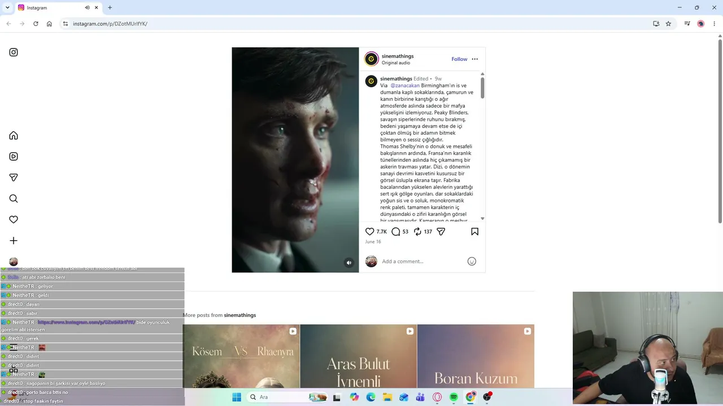Open Spotify from taskbar

click(454, 397)
